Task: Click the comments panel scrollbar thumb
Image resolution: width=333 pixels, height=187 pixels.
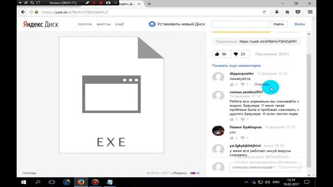Action: point(309,110)
